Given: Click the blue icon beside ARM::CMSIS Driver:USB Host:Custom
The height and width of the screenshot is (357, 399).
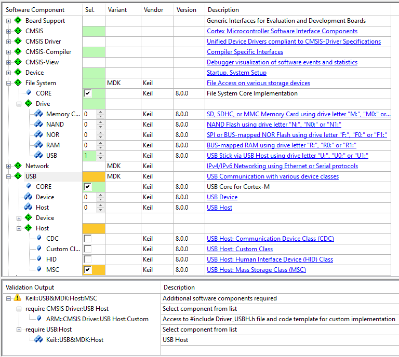Looking at the screenshot, I should 38,319.
